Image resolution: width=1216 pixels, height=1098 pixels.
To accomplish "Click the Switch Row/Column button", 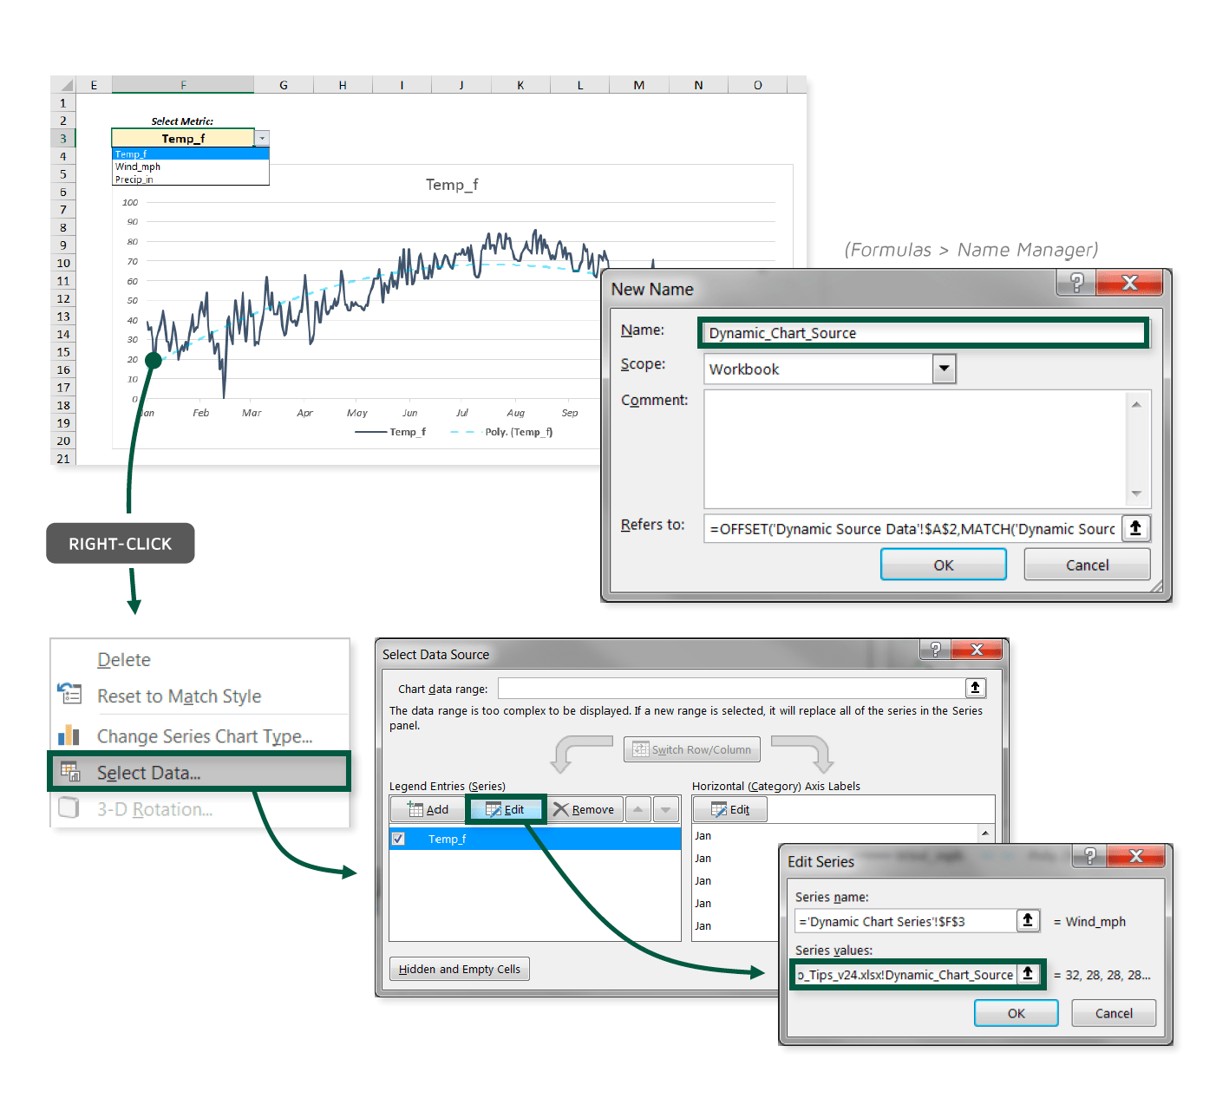I will coord(691,749).
